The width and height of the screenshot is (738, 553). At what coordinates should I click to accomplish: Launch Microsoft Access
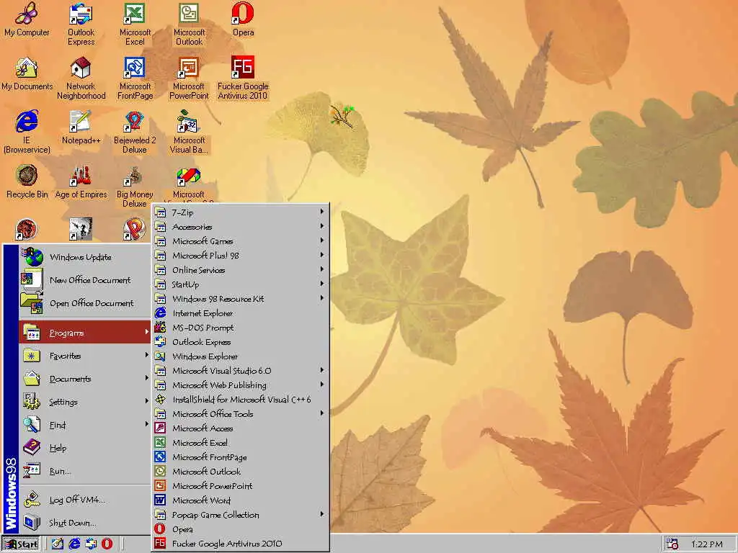click(240, 428)
